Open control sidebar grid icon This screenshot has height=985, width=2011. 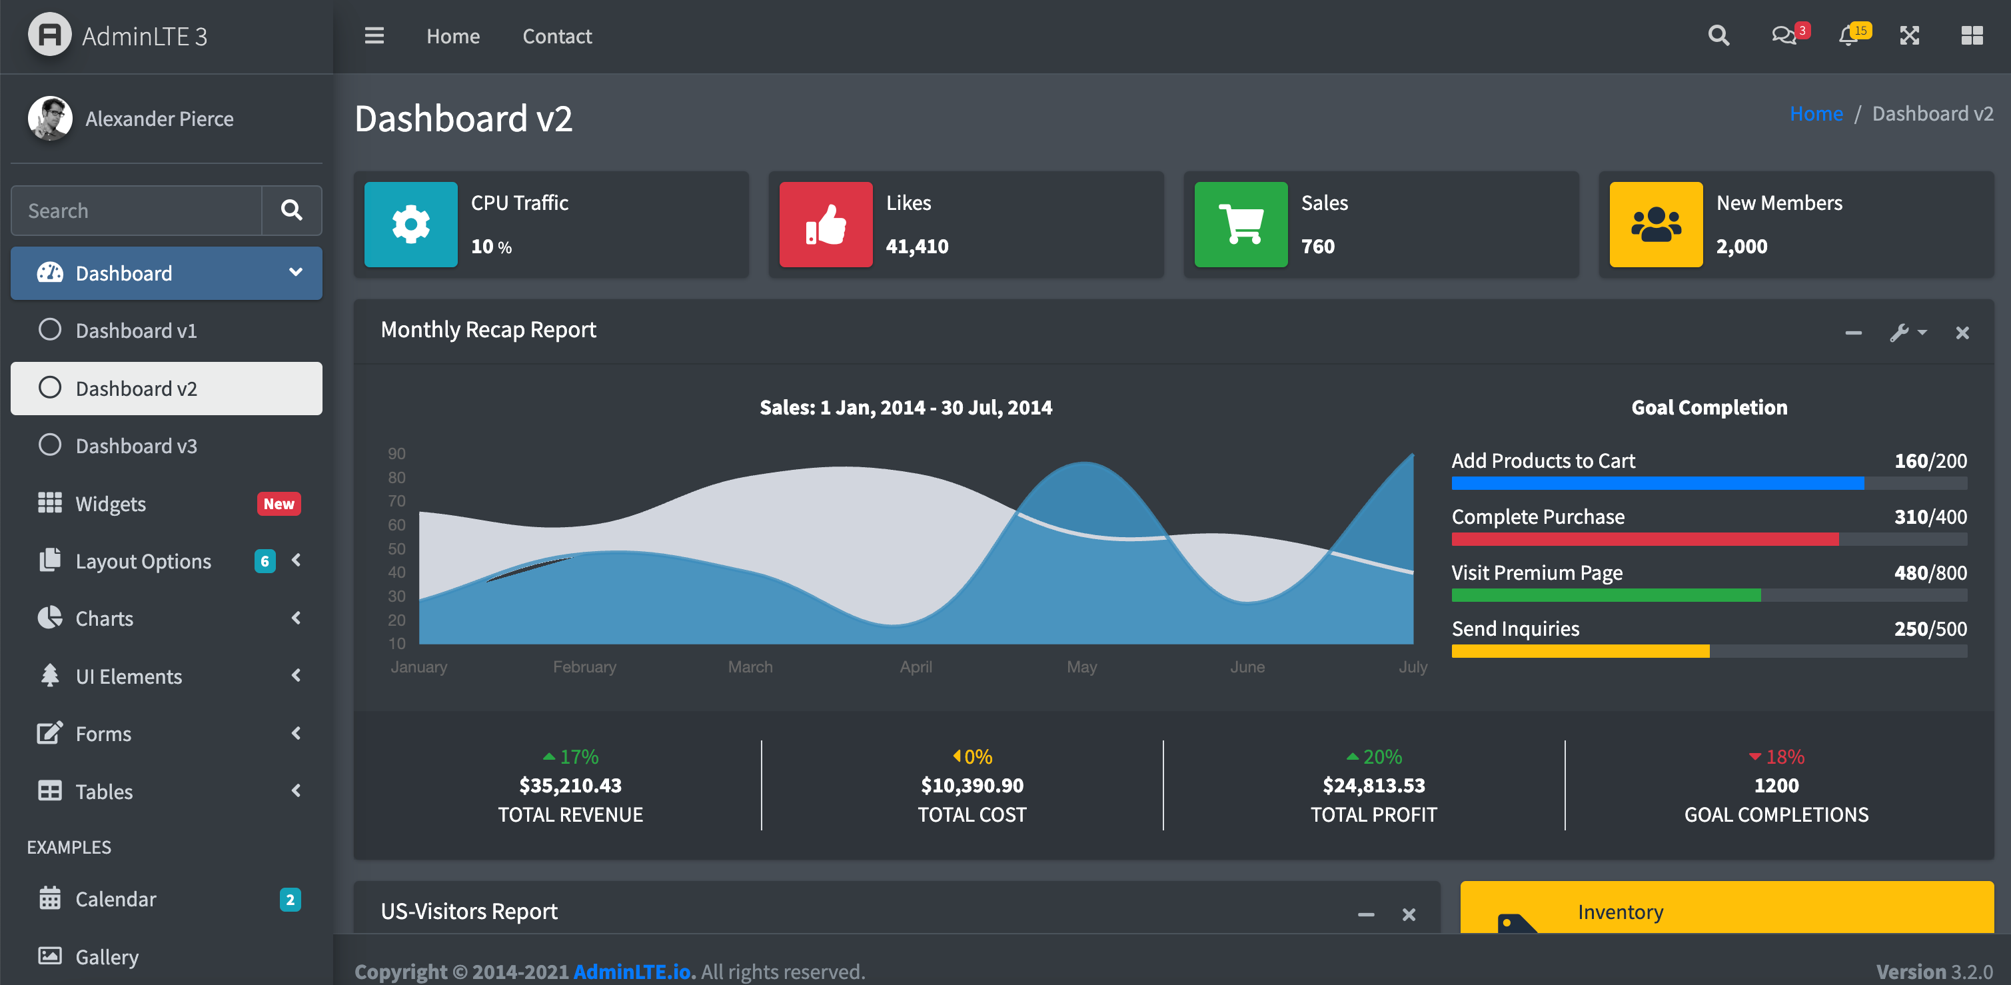[1972, 36]
